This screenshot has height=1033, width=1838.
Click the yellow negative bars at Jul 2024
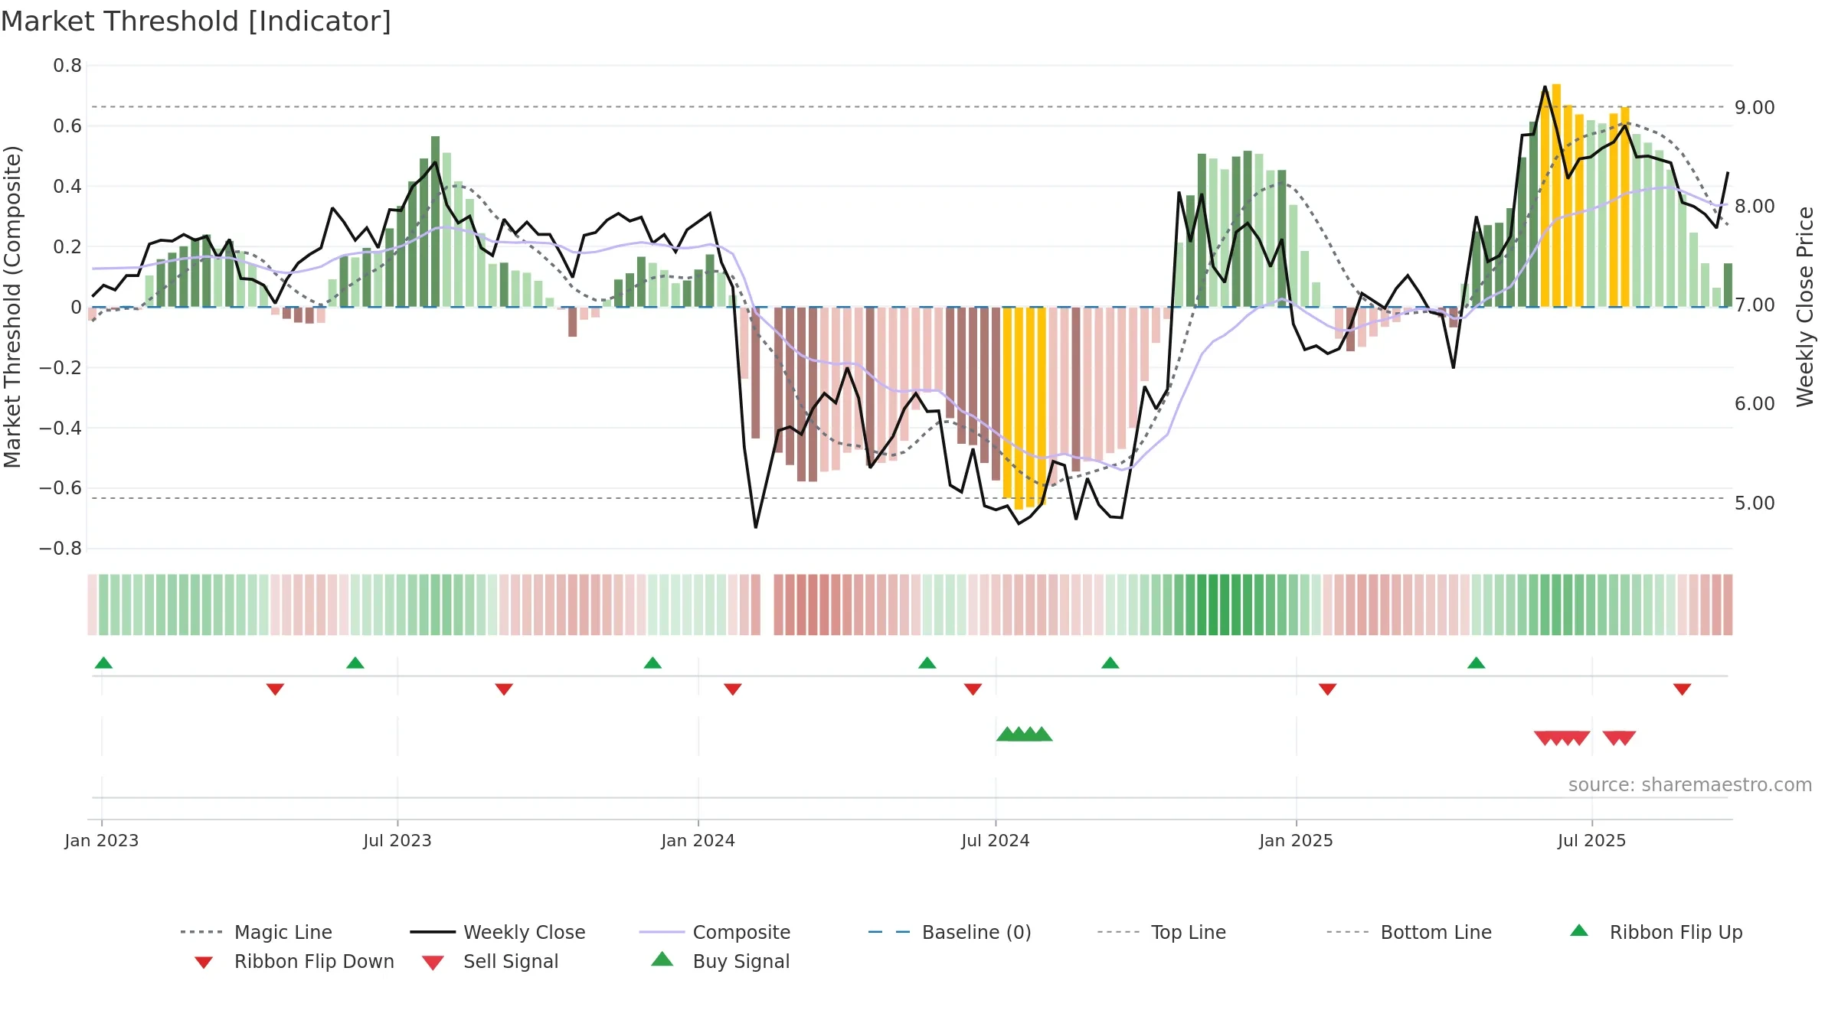click(x=1025, y=407)
